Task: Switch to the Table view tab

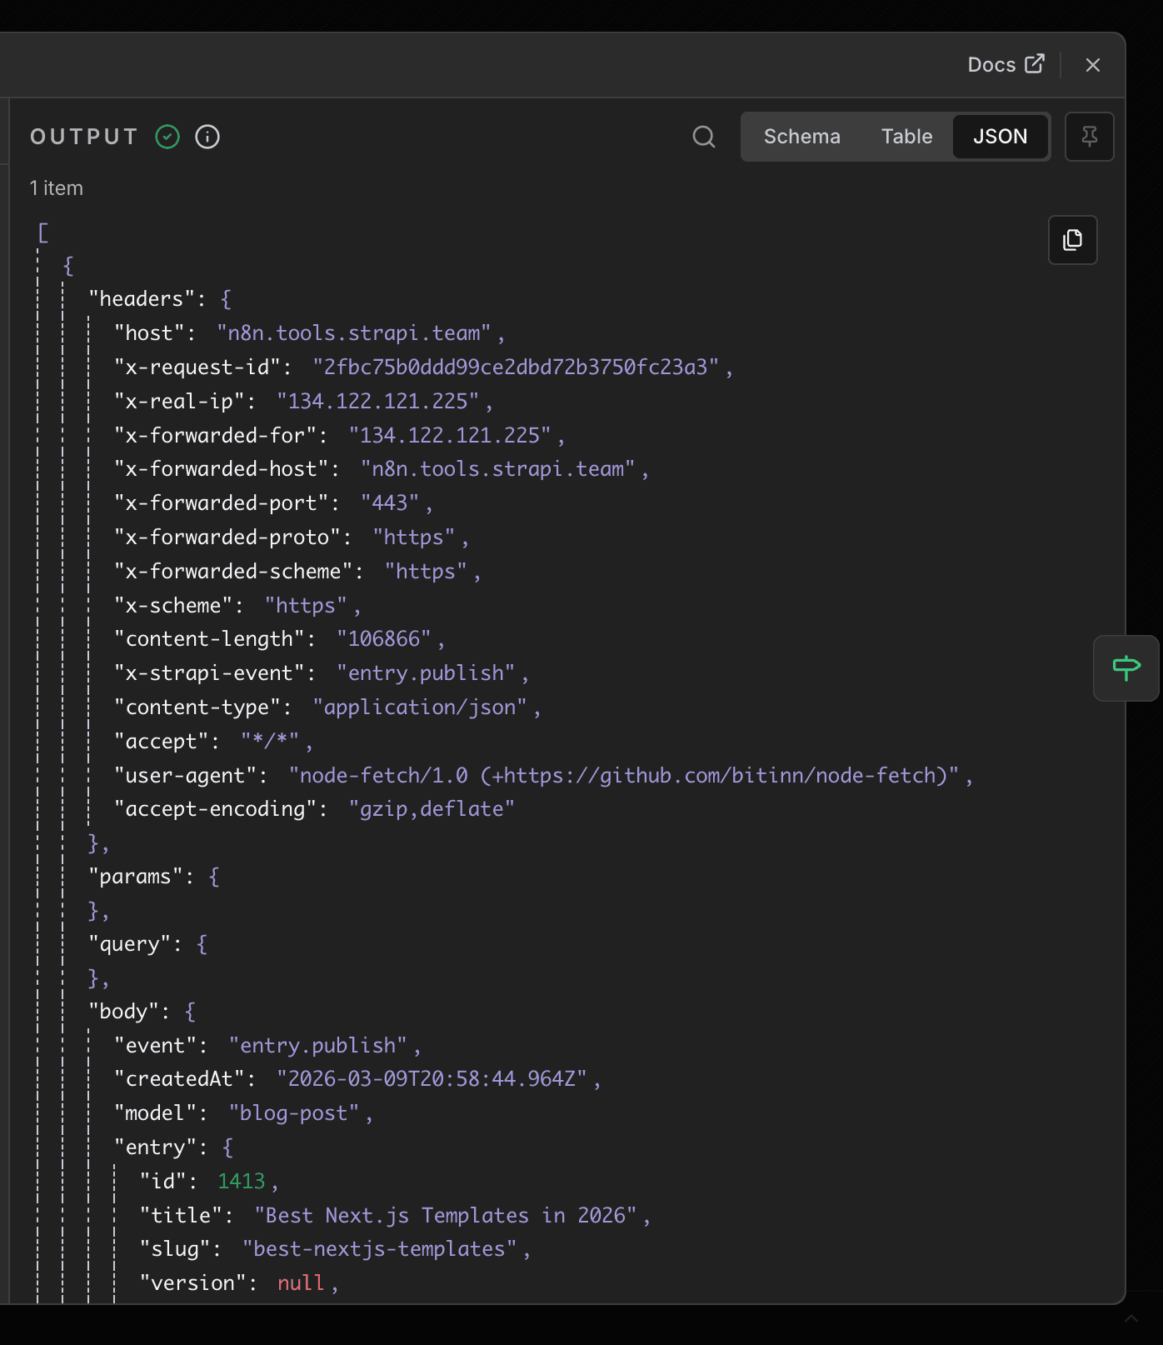Action: point(906,137)
